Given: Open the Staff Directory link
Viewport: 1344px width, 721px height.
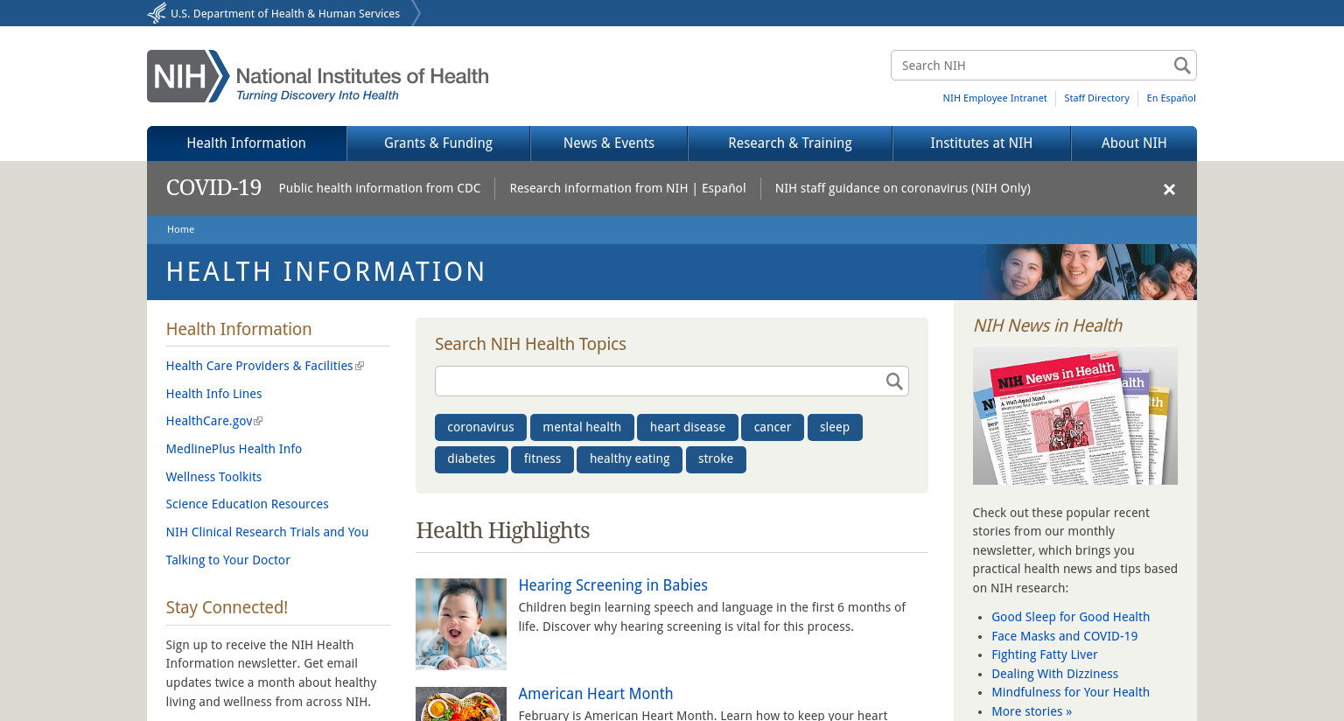Looking at the screenshot, I should [1096, 98].
